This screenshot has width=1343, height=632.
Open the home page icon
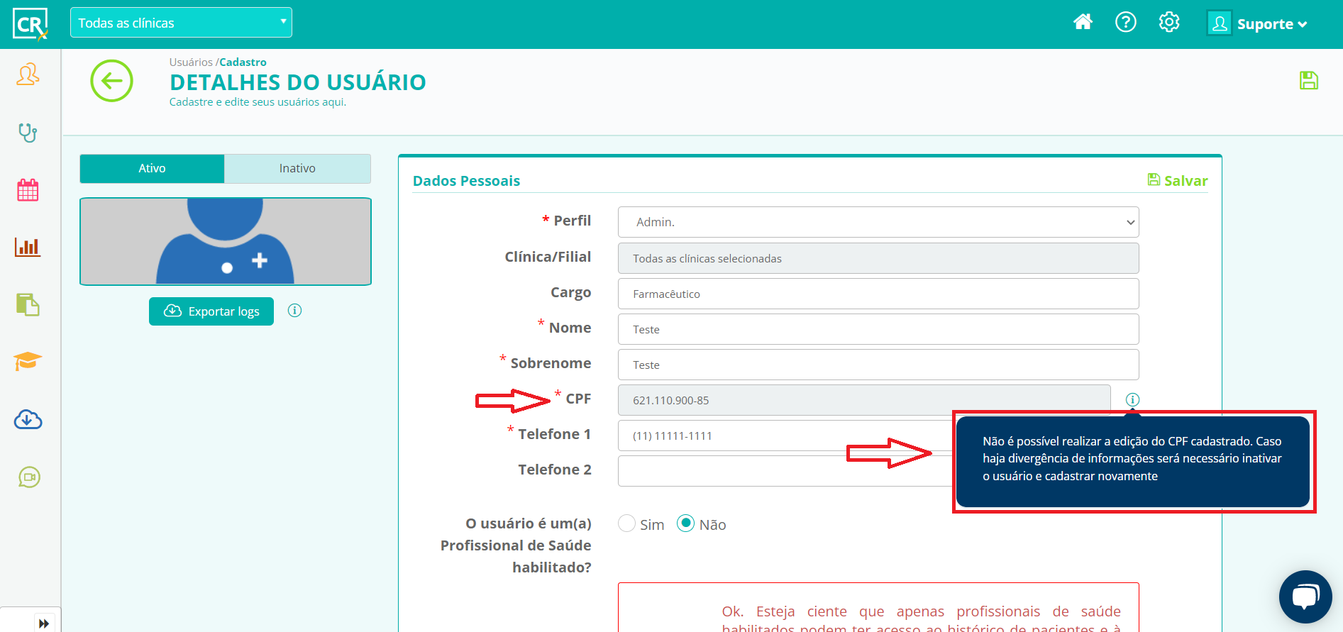(1083, 23)
